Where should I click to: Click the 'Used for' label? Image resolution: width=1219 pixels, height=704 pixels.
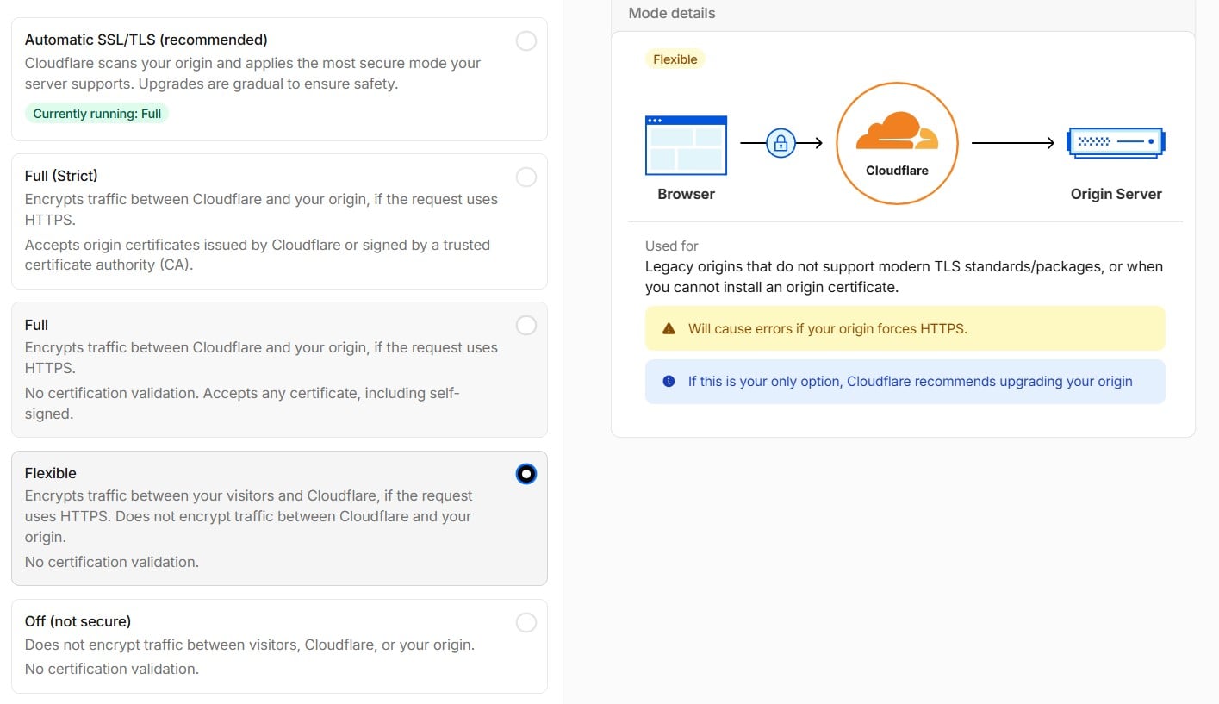[672, 246]
